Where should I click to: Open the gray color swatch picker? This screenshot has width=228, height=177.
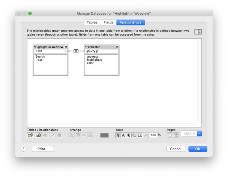(x=104, y=135)
